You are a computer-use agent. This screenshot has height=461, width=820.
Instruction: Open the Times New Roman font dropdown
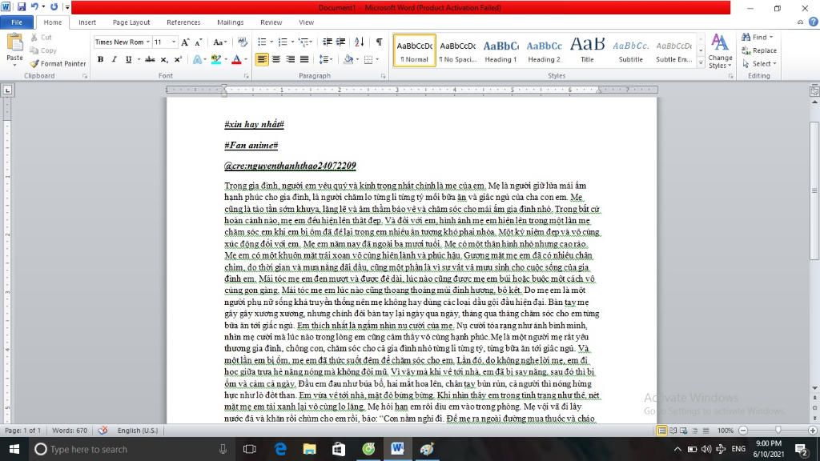148,42
